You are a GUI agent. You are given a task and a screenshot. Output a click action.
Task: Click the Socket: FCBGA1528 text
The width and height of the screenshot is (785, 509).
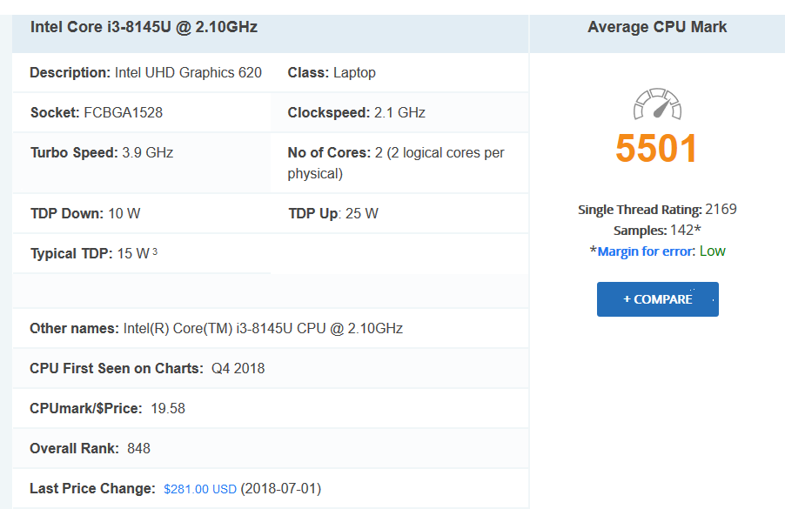97,112
